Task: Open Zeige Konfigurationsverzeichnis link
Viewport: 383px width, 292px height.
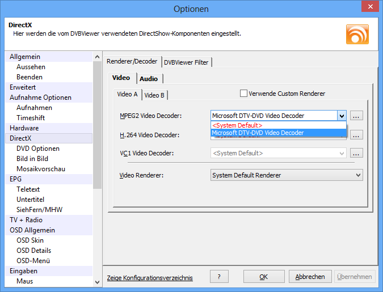Action: pos(150,278)
